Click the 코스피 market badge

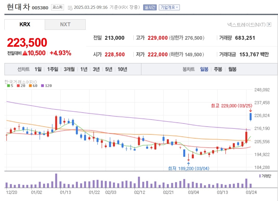tap(58, 7)
